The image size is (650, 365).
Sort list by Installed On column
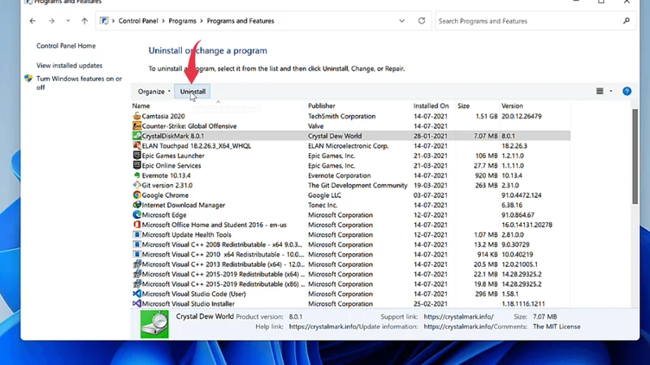(x=431, y=106)
